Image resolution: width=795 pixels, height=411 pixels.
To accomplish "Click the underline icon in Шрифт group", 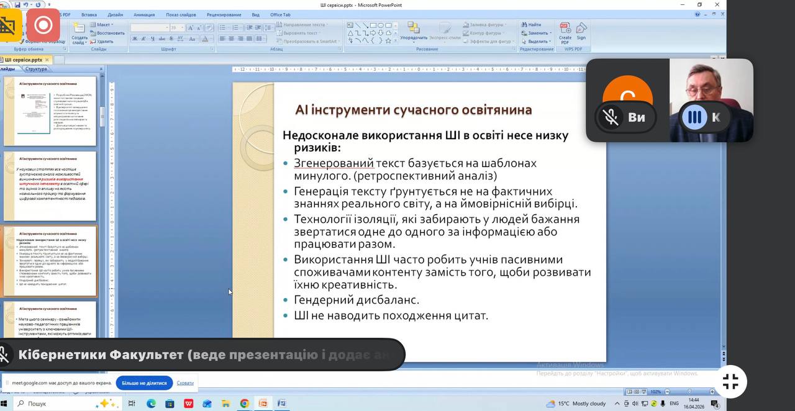I will click(x=152, y=38).
